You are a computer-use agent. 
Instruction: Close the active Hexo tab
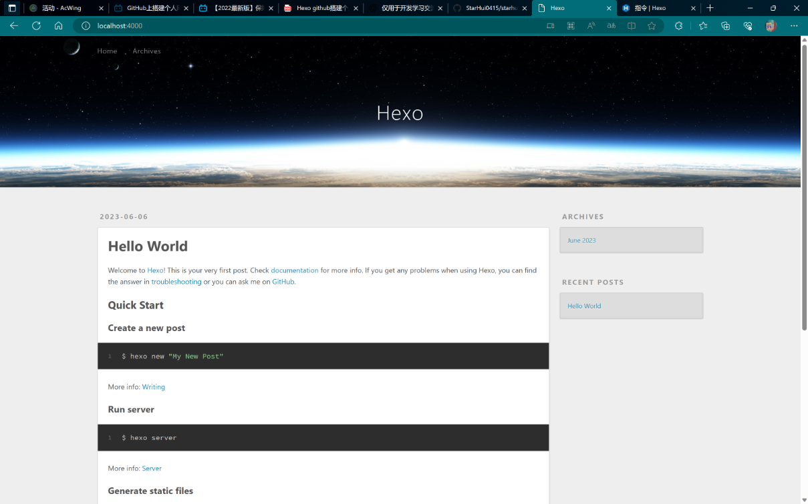[x=610, y=8]
